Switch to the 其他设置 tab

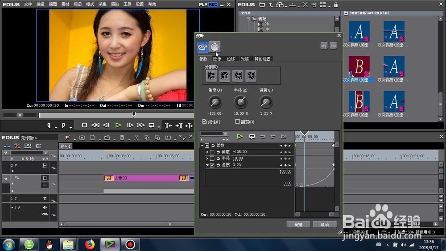[262, 59]
